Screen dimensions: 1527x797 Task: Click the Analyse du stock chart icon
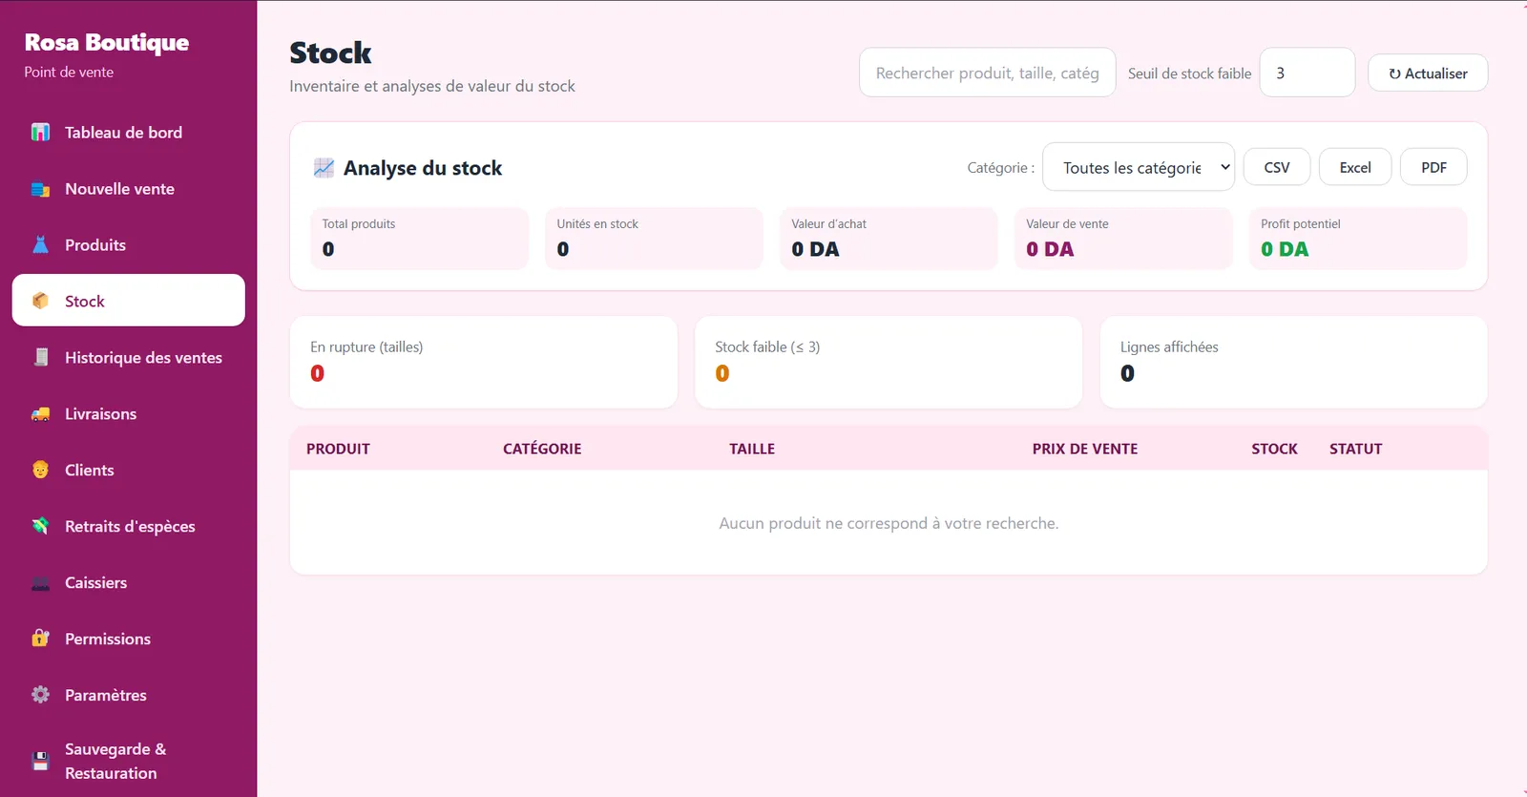[324, 168]
